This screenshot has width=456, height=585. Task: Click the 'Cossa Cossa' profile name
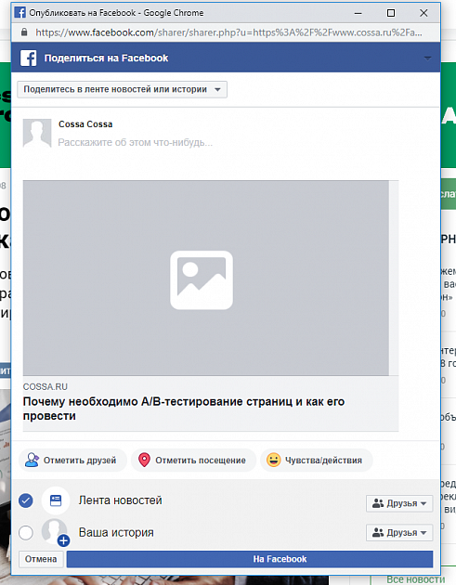85,124
